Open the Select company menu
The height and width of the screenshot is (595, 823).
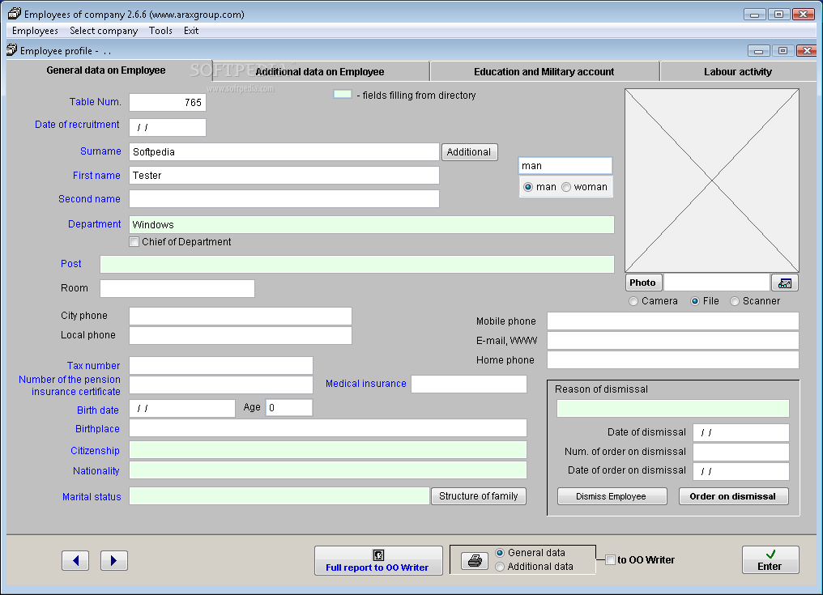104,31
